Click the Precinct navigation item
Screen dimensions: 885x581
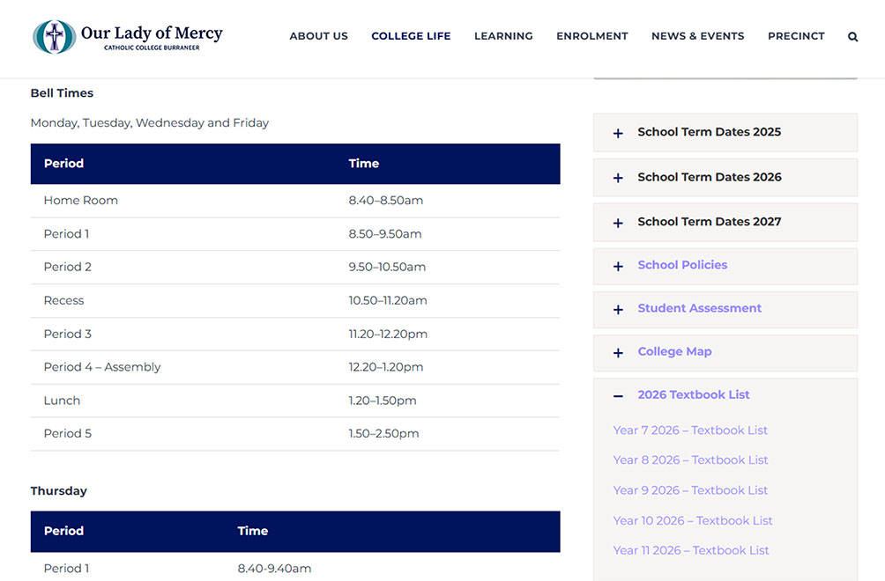click(x=796, y=36)
